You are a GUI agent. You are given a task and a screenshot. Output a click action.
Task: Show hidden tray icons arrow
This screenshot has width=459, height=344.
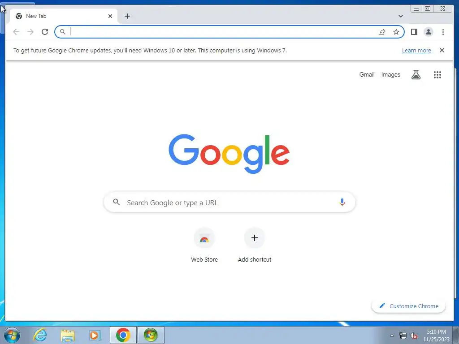tap(392, 336)
